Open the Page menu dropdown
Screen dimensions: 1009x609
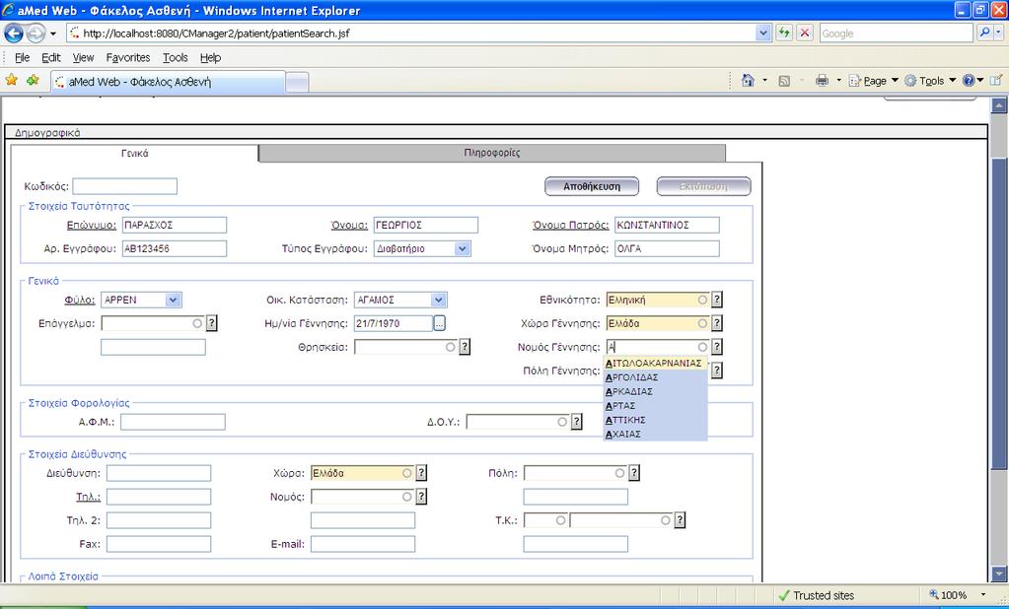[873, 81]
